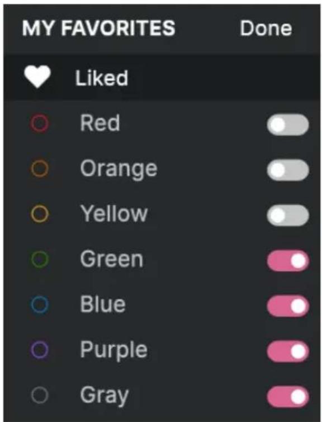
Task: Click the white heart Liked icon
Action: 37,77
